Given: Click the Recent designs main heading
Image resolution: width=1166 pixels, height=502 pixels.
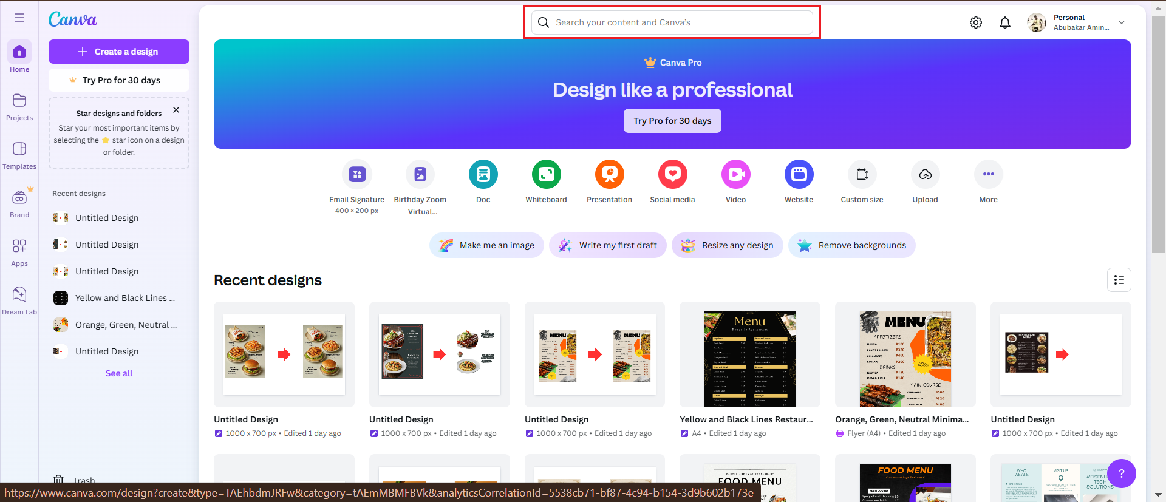Looking at the screenshot, I should [x=268, y=280].
